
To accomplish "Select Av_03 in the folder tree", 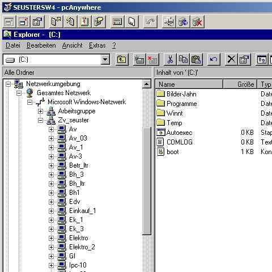I will [x=78, y=138].
